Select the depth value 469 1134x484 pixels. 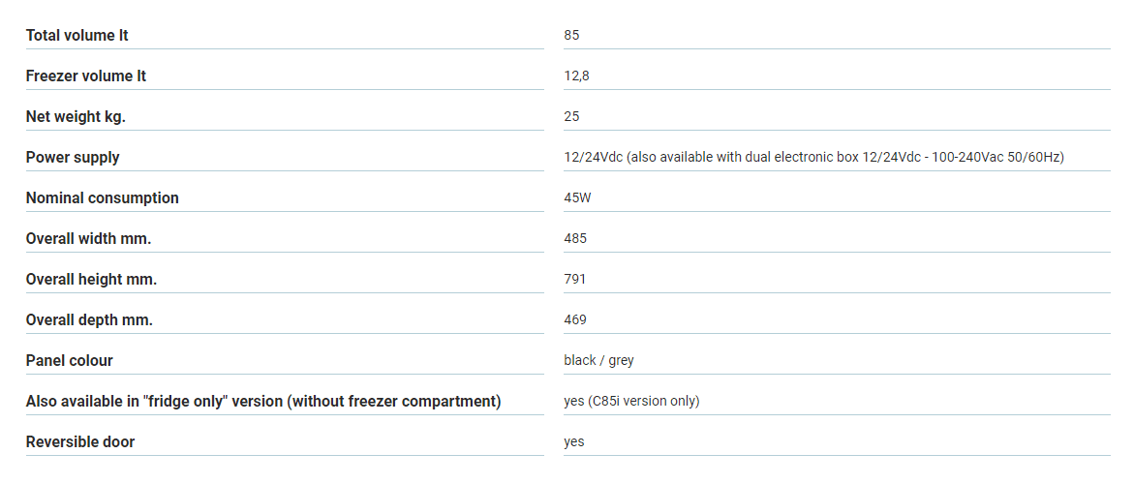[x=575, y=320]
